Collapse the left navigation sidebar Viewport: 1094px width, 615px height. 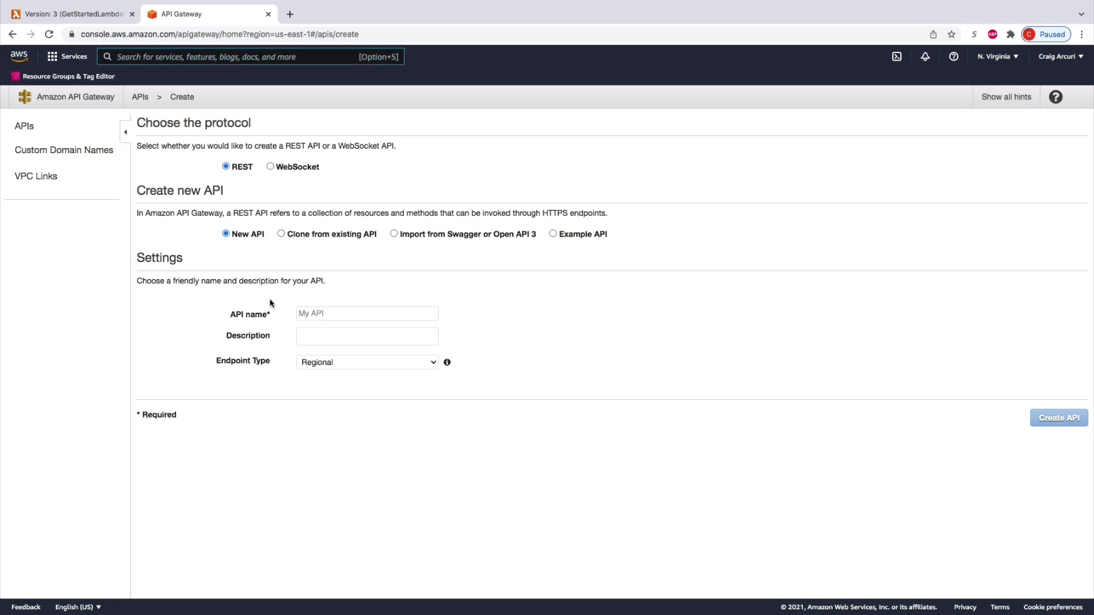(125, 132)
